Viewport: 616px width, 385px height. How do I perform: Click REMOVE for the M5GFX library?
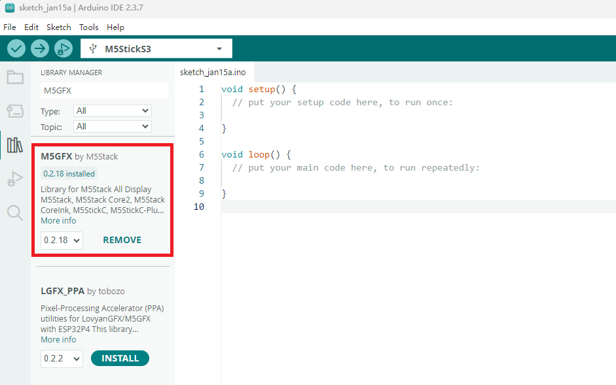tap(122, 240)
